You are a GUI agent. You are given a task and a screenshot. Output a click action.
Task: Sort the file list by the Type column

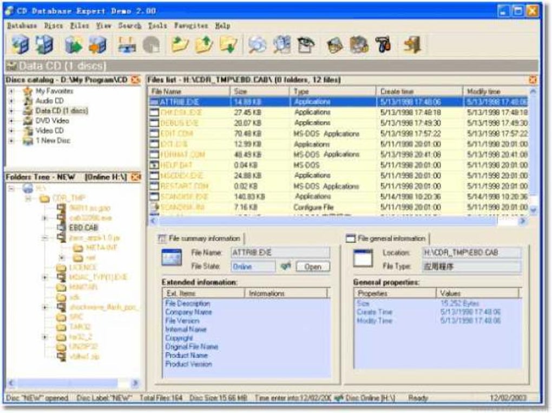[333, 91]
